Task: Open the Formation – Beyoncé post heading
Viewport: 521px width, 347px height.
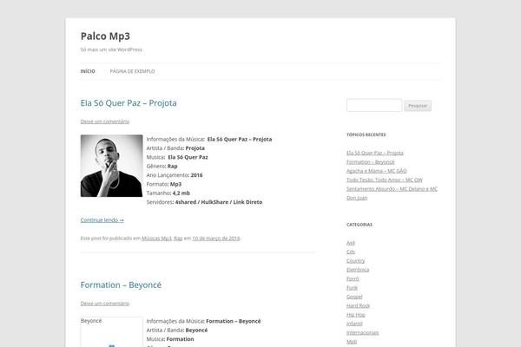Action: click(121, 285)
